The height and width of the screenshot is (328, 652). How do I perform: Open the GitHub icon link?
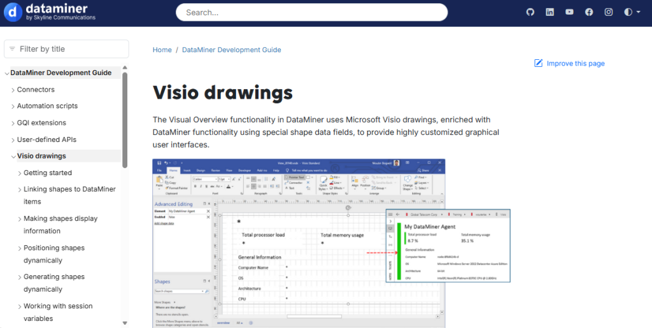pyautogui.click(x=530, y=12)
